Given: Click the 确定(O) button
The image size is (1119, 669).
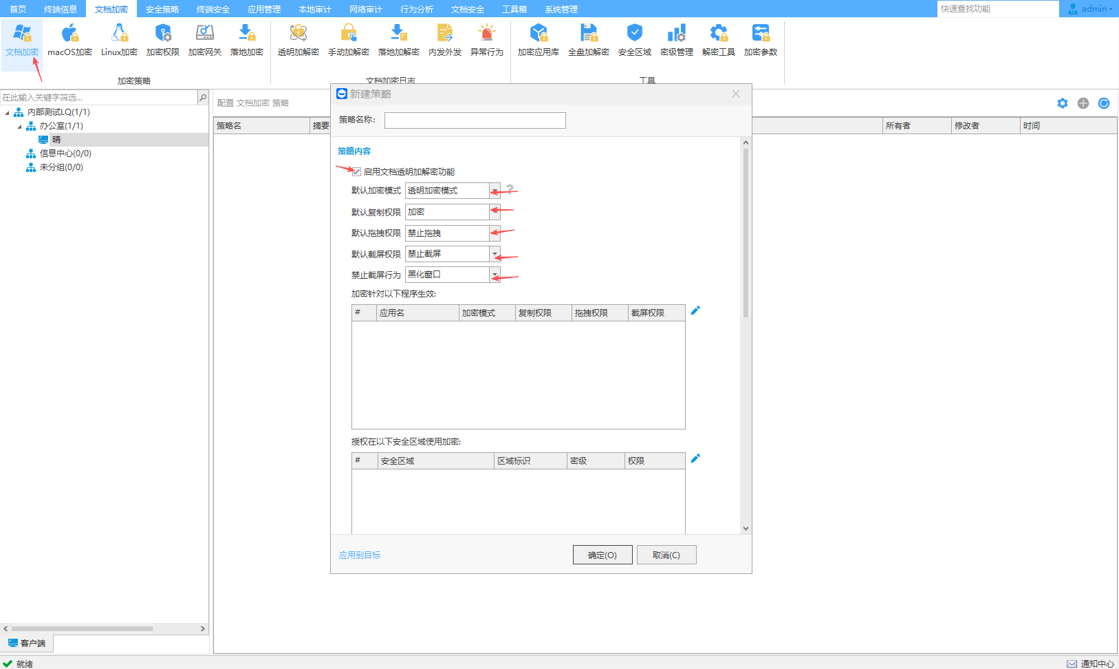Looking at the screenshot, I should tap(602, 555).
